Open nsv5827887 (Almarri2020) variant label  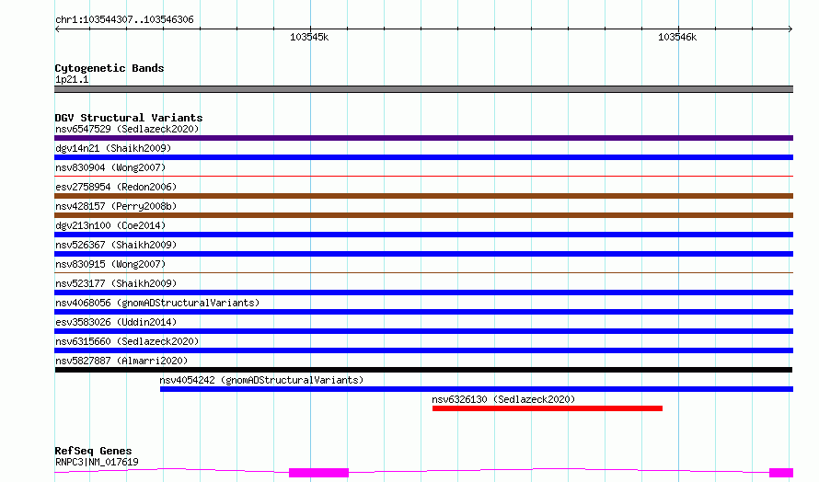[121, 361]
